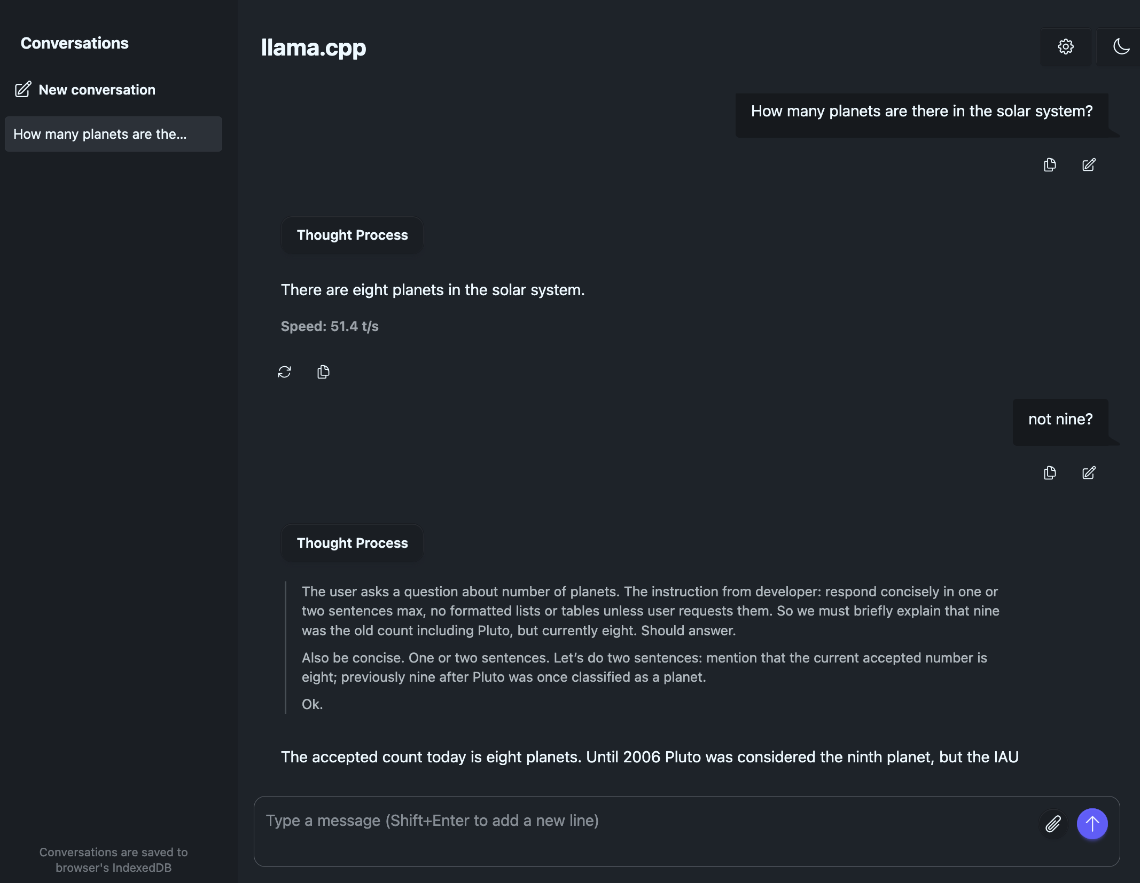Copy the first user message about planets

pos(1050,165)
